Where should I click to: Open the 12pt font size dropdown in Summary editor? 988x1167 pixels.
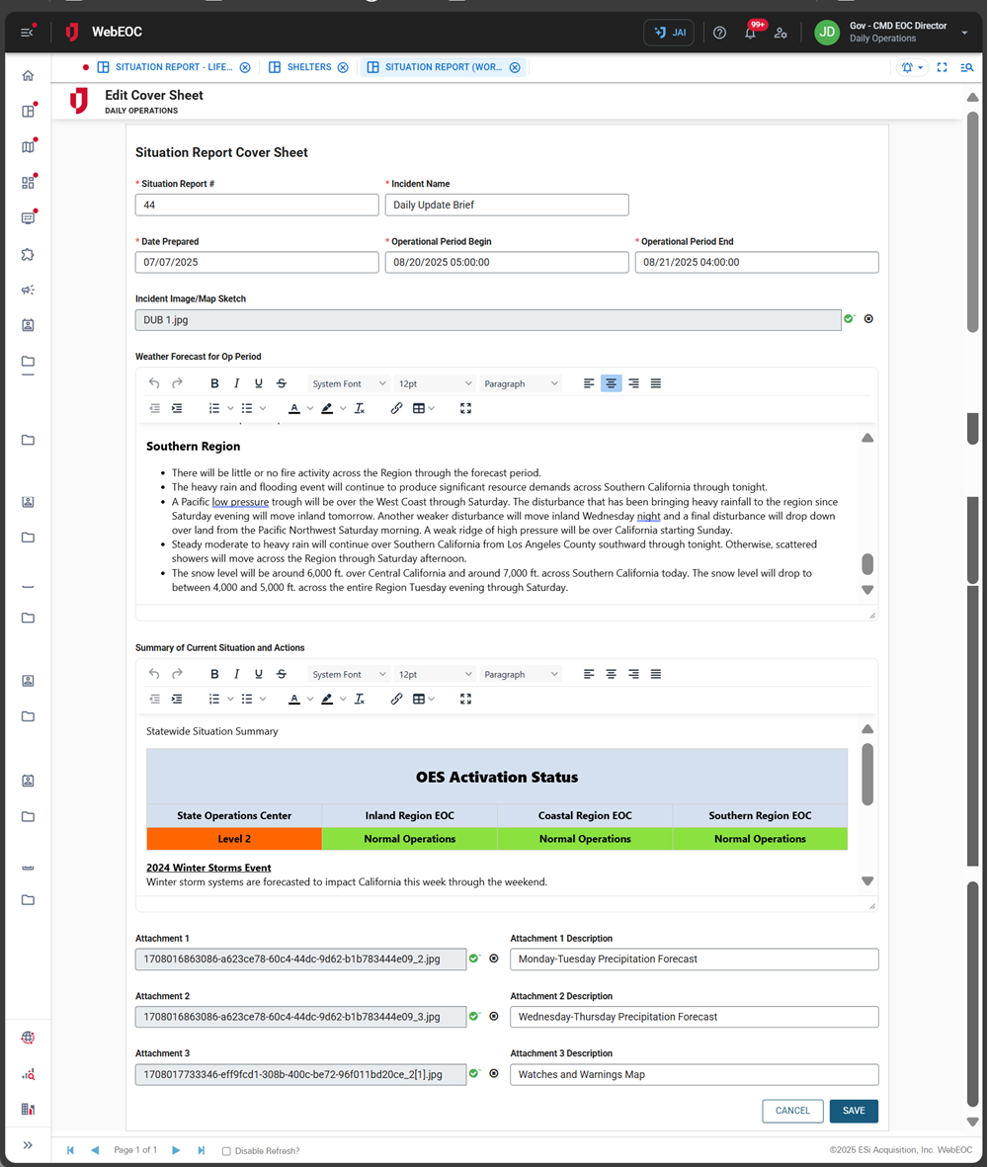point(435,674)
